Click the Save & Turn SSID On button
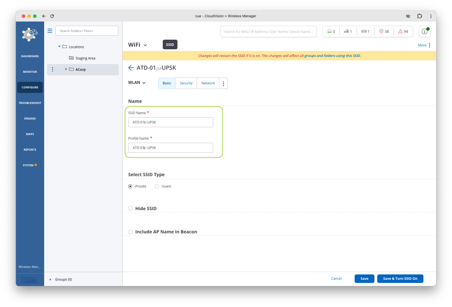 [400, 279]
